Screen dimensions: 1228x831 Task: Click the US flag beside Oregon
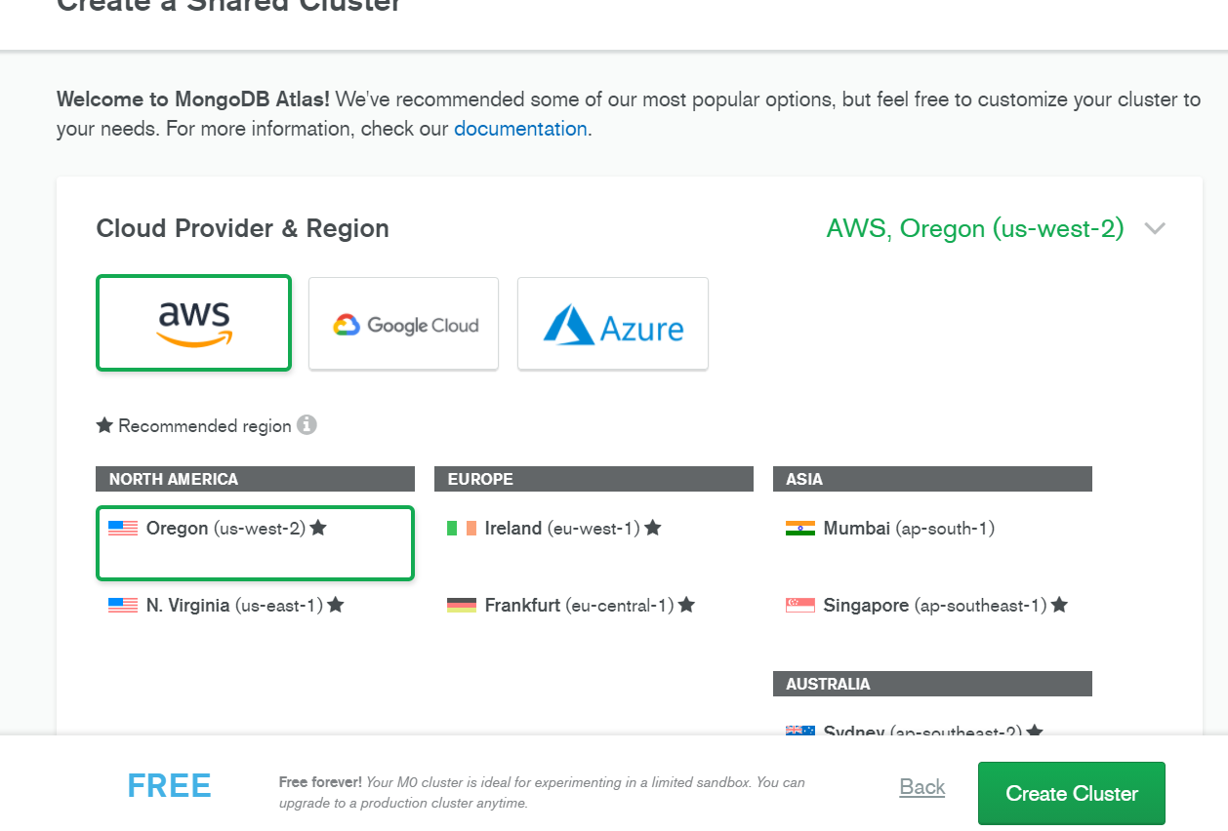(x=123, y=528)
